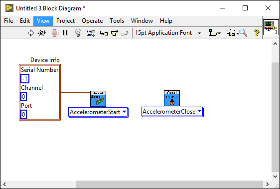Click the horizontal scrollbar thumb
Image resolution: width=280 pixels, height=189 pixels.
coord(169,184)
